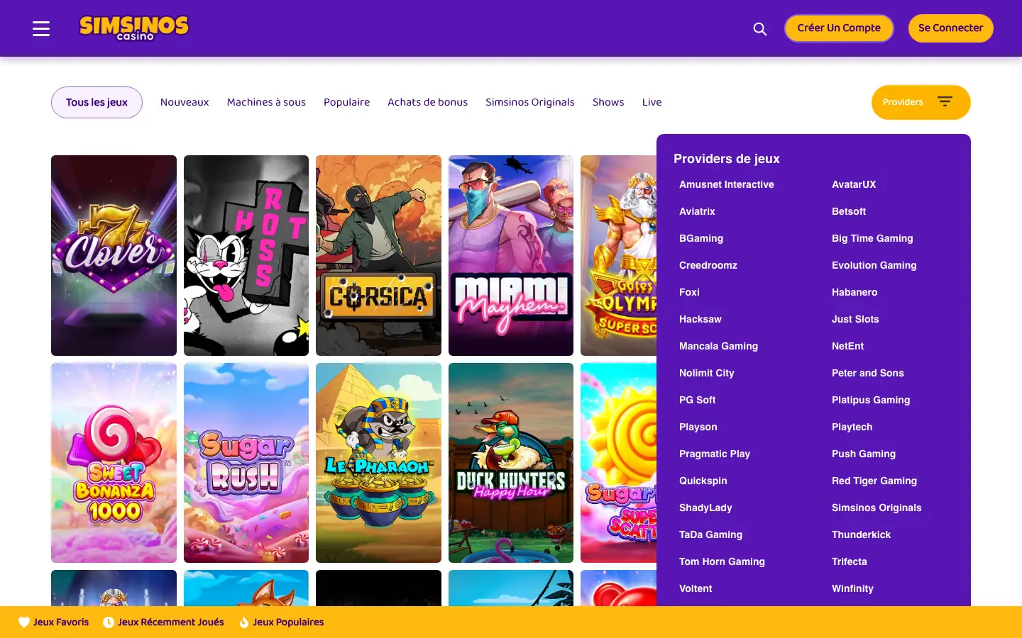Choose NetEnt provider
Image resolution: width=1022 pixels, height=638 pixels.
[848, 346]
